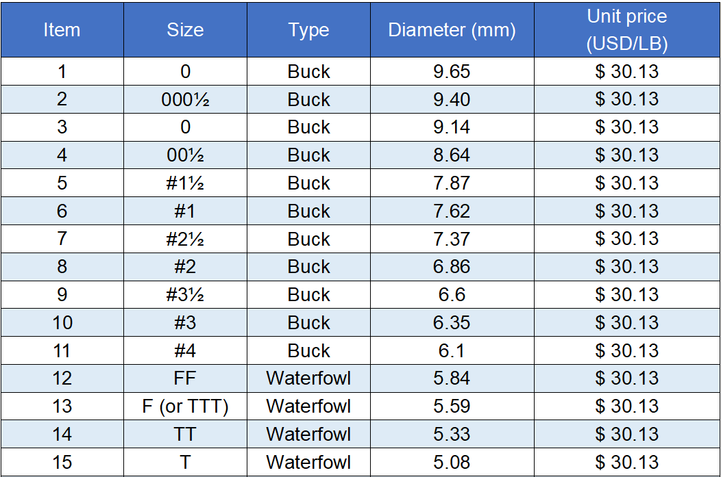This screenshot has height=477, width=721.
Task: Click the 5.08 diameter cell
Action: click(452, 463)
